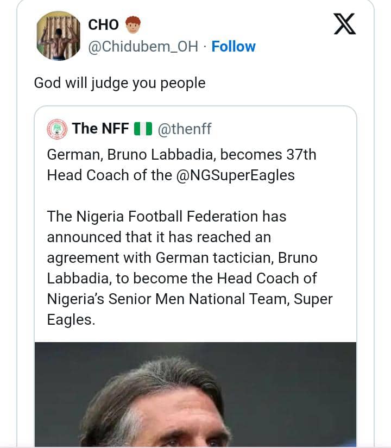Click "Nigeria's Senior Men National Team" line

tap(190, 299)
